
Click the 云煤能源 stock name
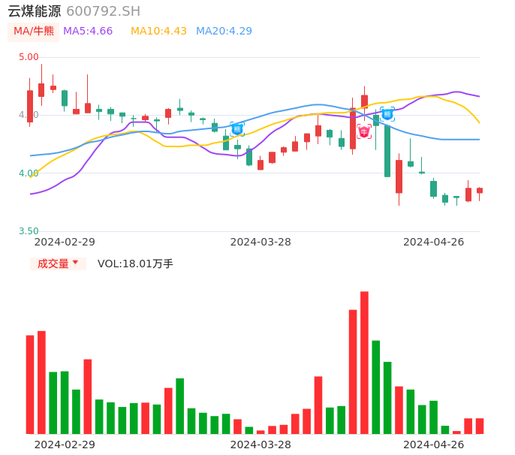(x=35, y=11)
